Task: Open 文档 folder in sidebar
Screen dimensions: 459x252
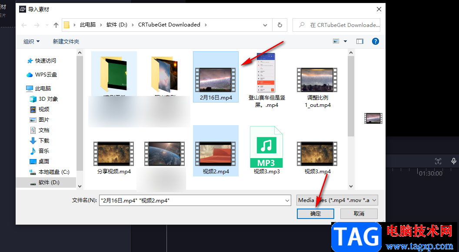Action: pos(40,130)
